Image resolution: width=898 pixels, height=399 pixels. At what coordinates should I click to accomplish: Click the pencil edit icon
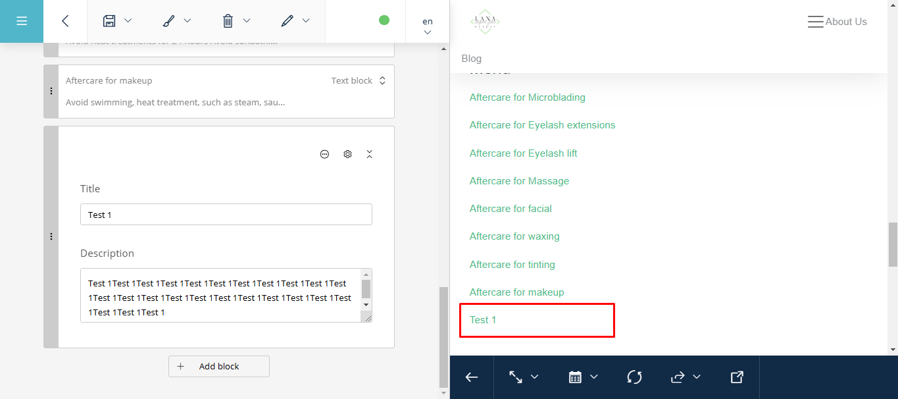(x=287, y=21)
